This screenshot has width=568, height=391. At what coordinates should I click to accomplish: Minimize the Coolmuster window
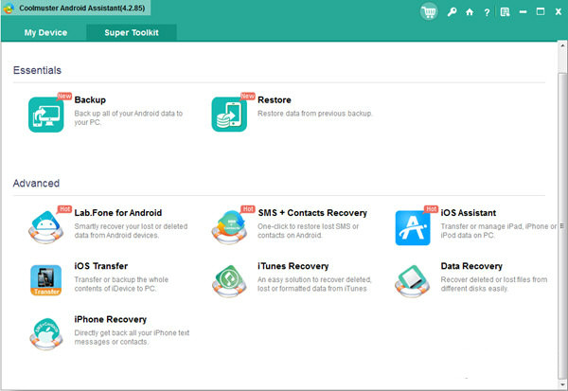(523, 12)
